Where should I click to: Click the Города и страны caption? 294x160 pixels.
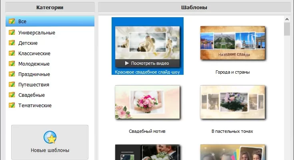232,72
